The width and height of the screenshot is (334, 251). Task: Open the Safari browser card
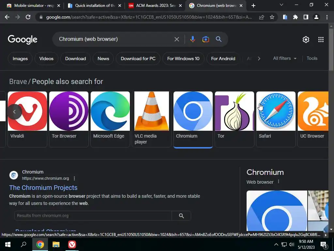click(x=276, y=119)
